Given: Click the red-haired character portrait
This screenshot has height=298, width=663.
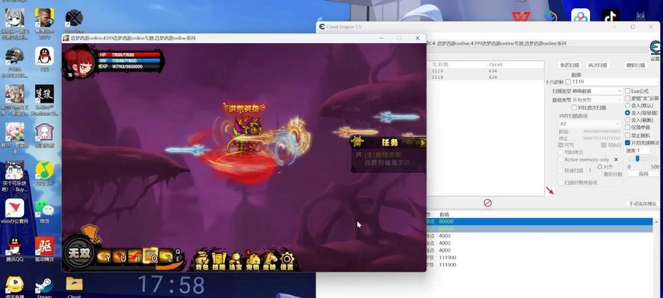Looking at the screenshot, I should coord(80,63).
